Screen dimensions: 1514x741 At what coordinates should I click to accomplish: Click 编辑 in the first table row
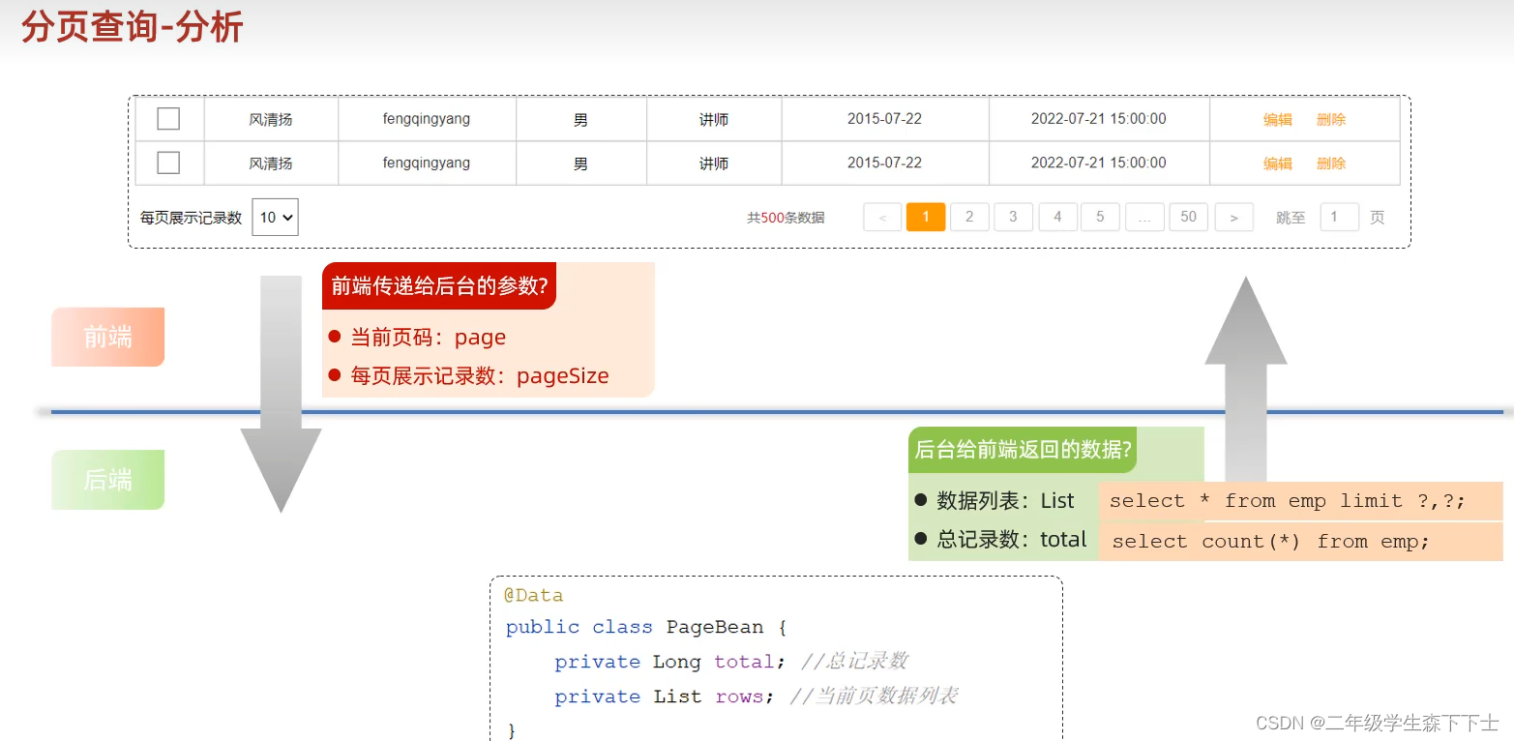point(1278,120)
